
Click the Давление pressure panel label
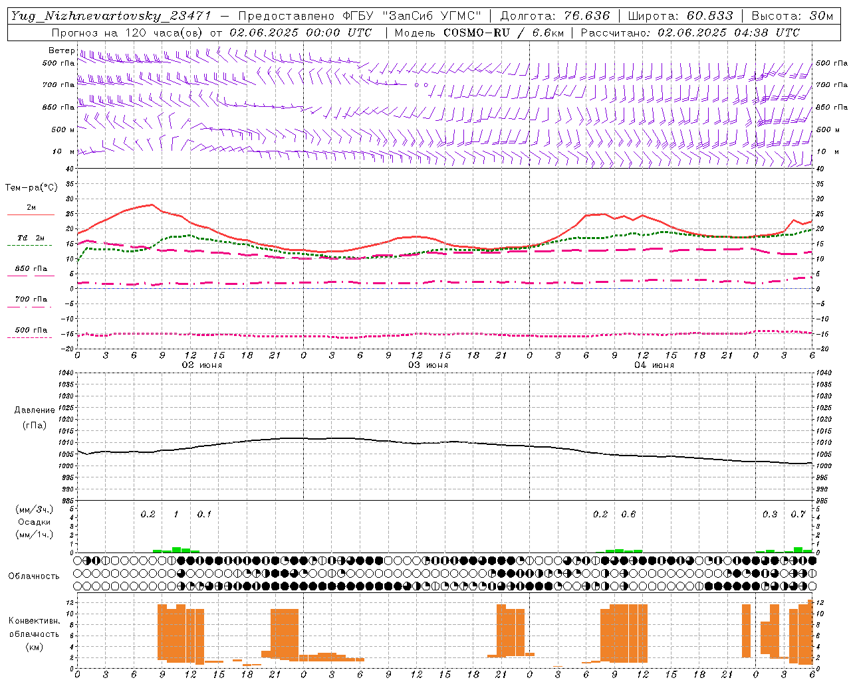pos(34,410)
